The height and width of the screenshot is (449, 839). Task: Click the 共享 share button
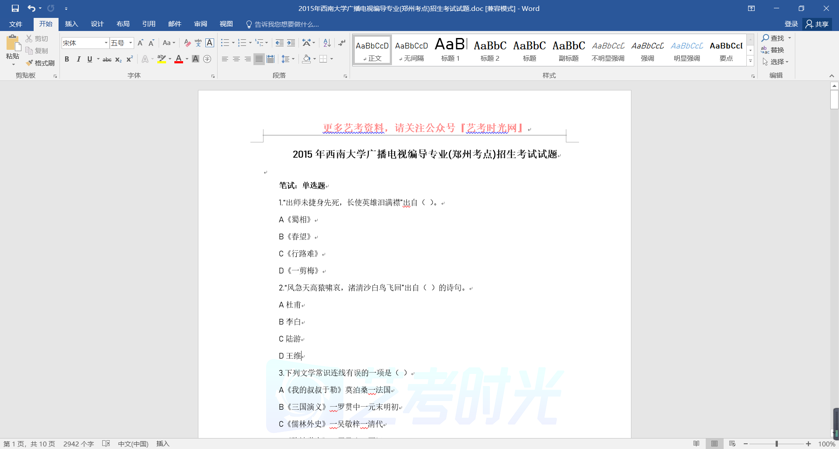coord(817,24)
